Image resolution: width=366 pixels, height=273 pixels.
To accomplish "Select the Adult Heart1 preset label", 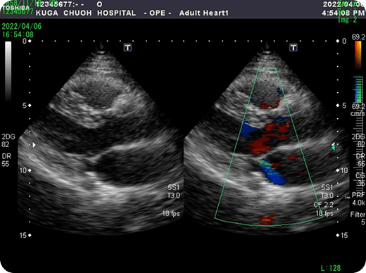I will coord(203,13).
